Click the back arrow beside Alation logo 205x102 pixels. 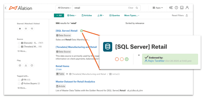click(6, 8)
